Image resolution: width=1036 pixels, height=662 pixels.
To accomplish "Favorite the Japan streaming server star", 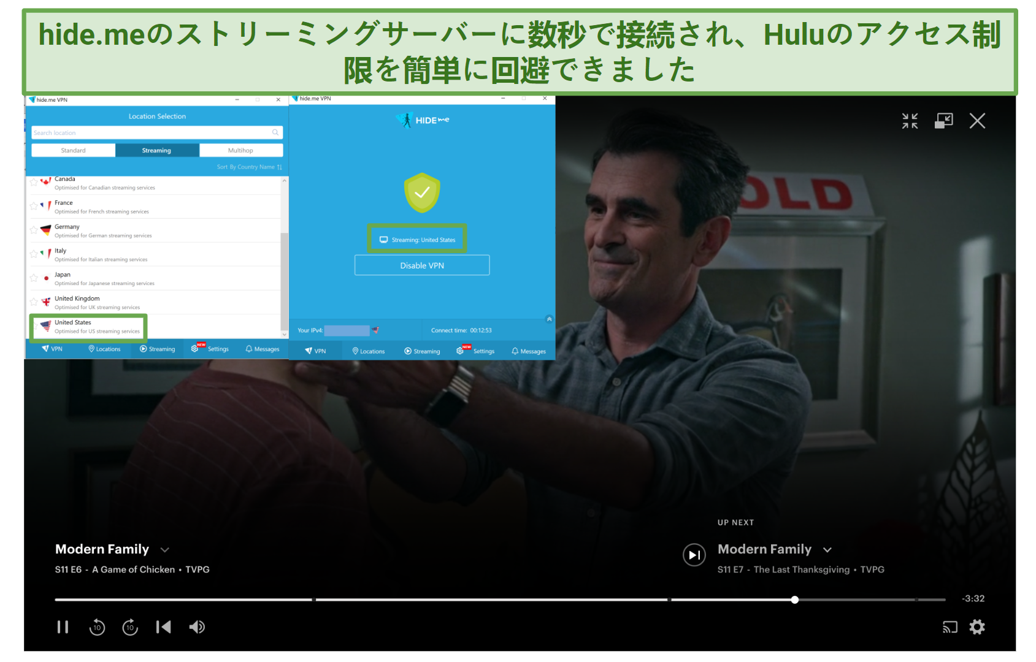I will coord(34,278).
